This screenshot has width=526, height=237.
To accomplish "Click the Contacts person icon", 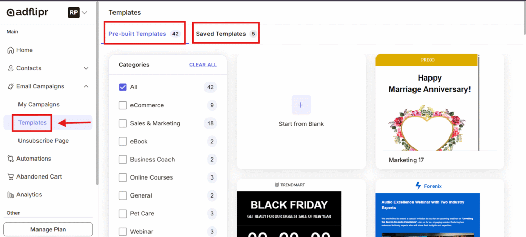I will click(10, 68).
